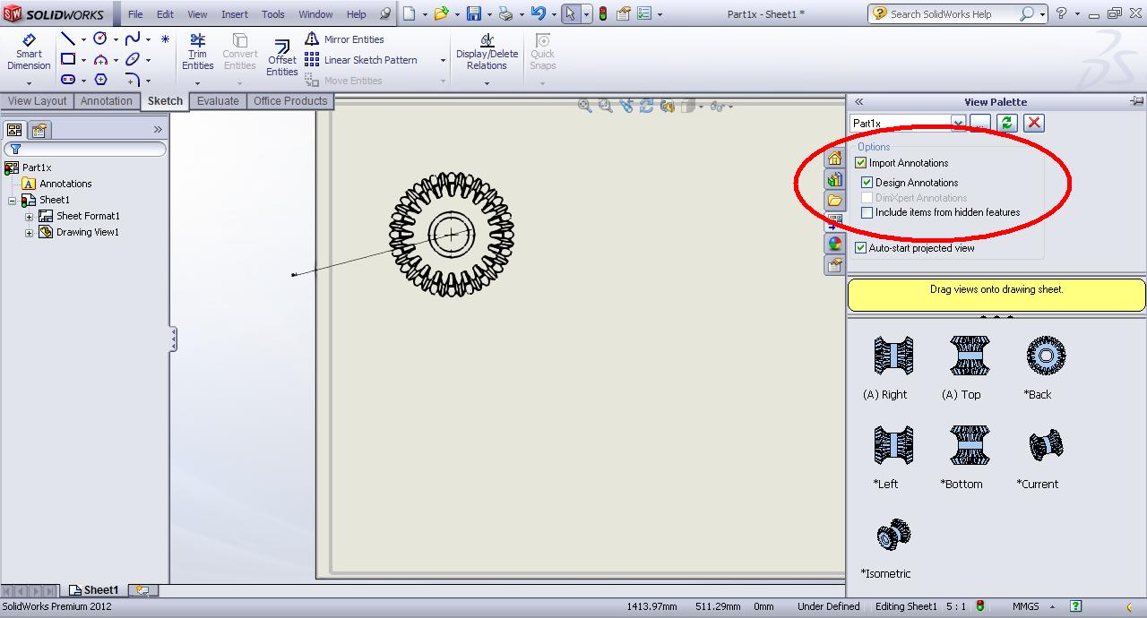
Task: Open the Part1x dropdown in View Palette
Action: click(x=958, y=123)
